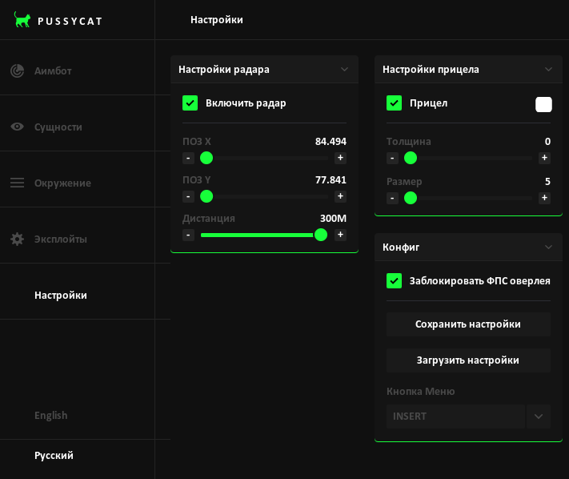The height and width of the screenshot is (479, 569).
Task: Disable the Включить радар checkbox
Action: point(190,103)
